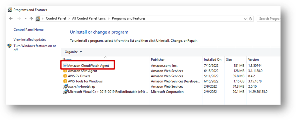Image resolution: width=296 pixels, height=120 pixels.
Task: Click the Forward navigation arrow
Action: click(19, 18)
